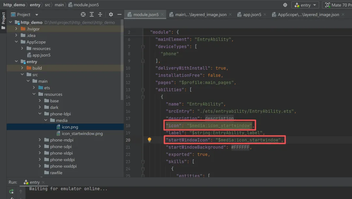Open the Project panel settings gear
The width and height of the screenshot is (352, 199).
[x=111, y=14]
